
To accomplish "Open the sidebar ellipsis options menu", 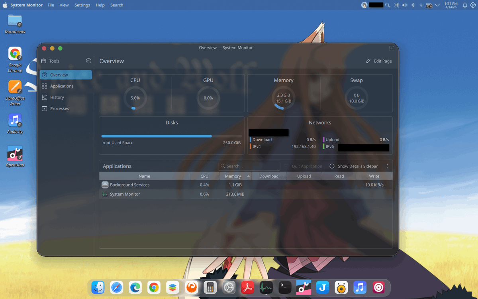I will click(x=88, y=61).
